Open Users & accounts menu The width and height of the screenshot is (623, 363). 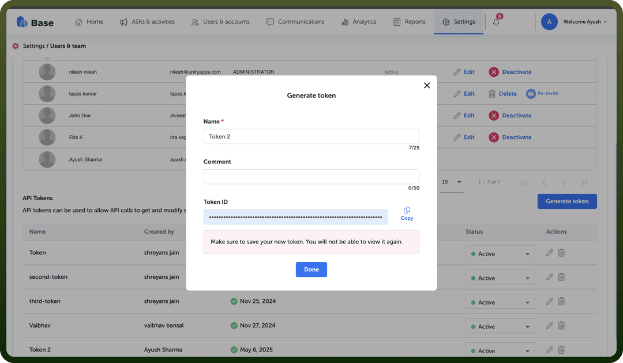[220, 22]
